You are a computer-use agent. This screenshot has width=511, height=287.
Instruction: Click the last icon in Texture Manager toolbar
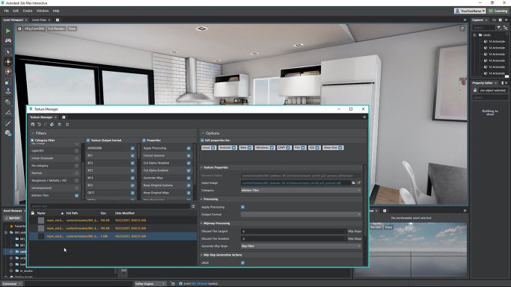tap(67, 124)
